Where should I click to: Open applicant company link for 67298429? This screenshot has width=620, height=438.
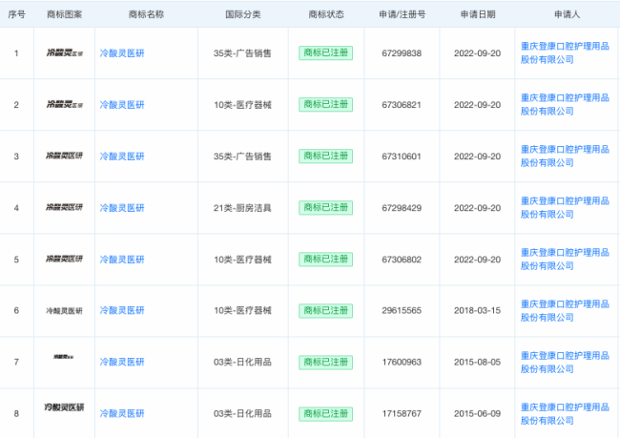tap(565, 208)
